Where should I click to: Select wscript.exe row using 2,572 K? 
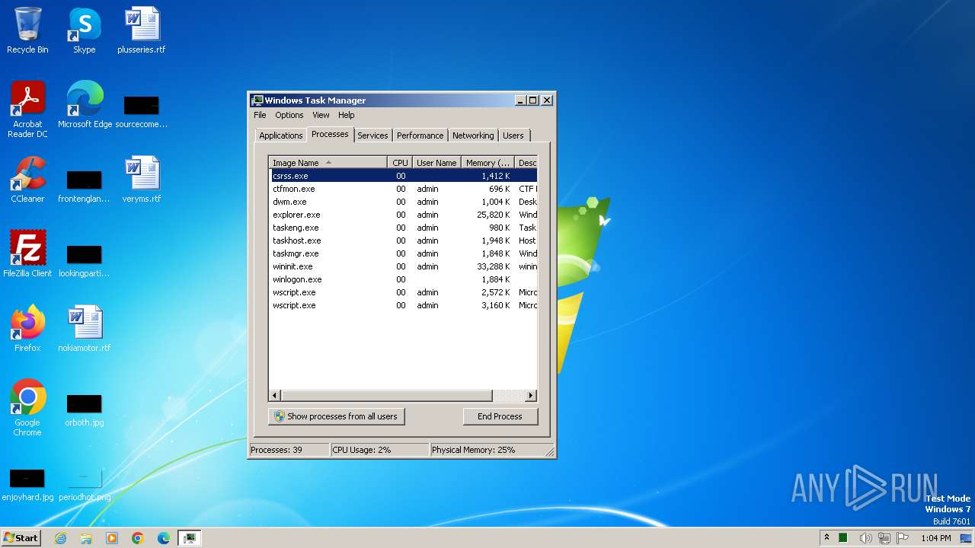click(x=403, y=292)
